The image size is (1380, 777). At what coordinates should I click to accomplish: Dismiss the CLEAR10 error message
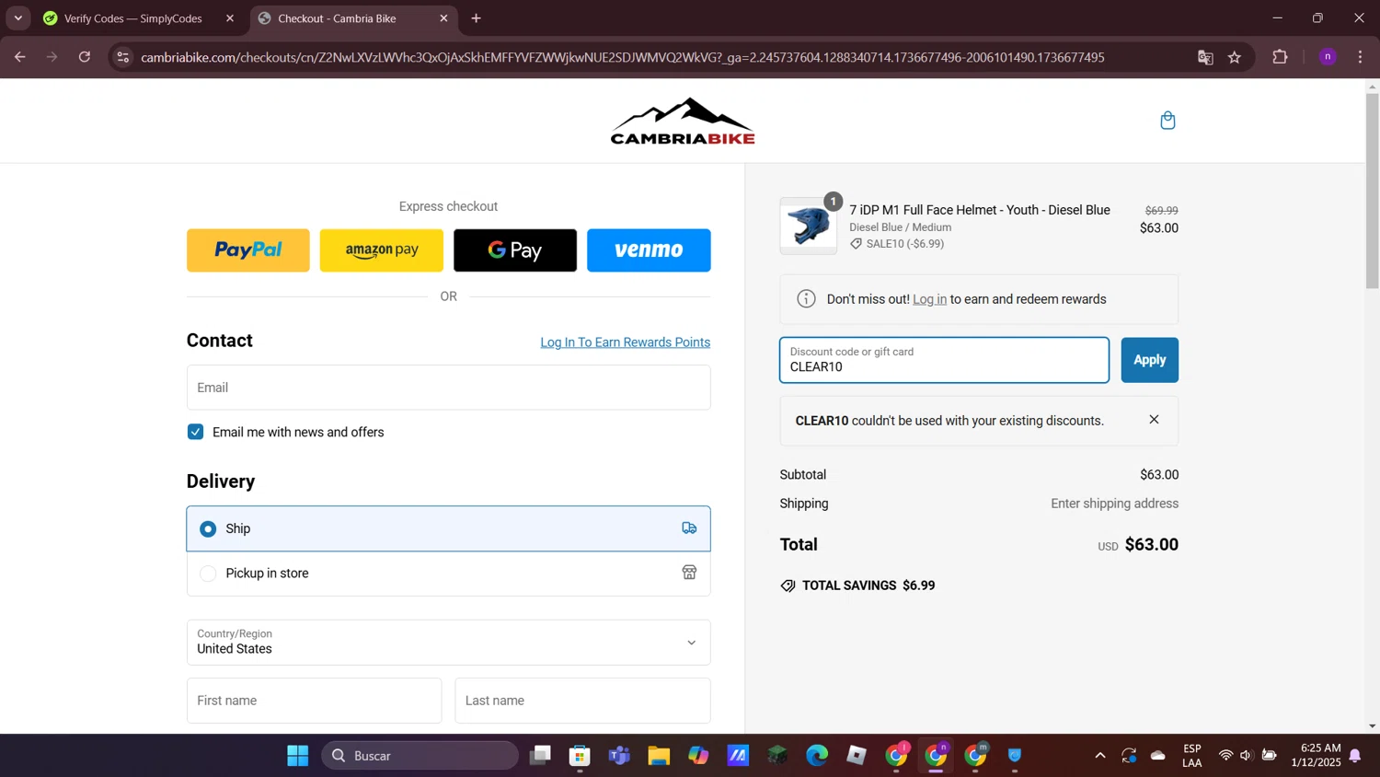click(1154, 420)
